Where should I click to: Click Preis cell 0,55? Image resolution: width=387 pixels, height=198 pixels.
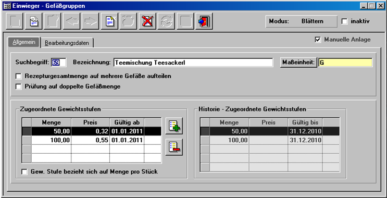pyautogui.click(x=90, y=140)
